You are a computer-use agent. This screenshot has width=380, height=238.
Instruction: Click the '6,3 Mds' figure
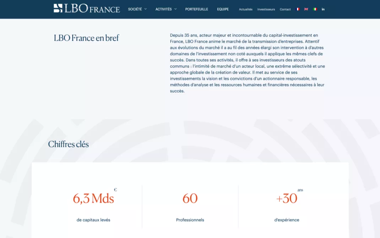[x=93, y=198]
